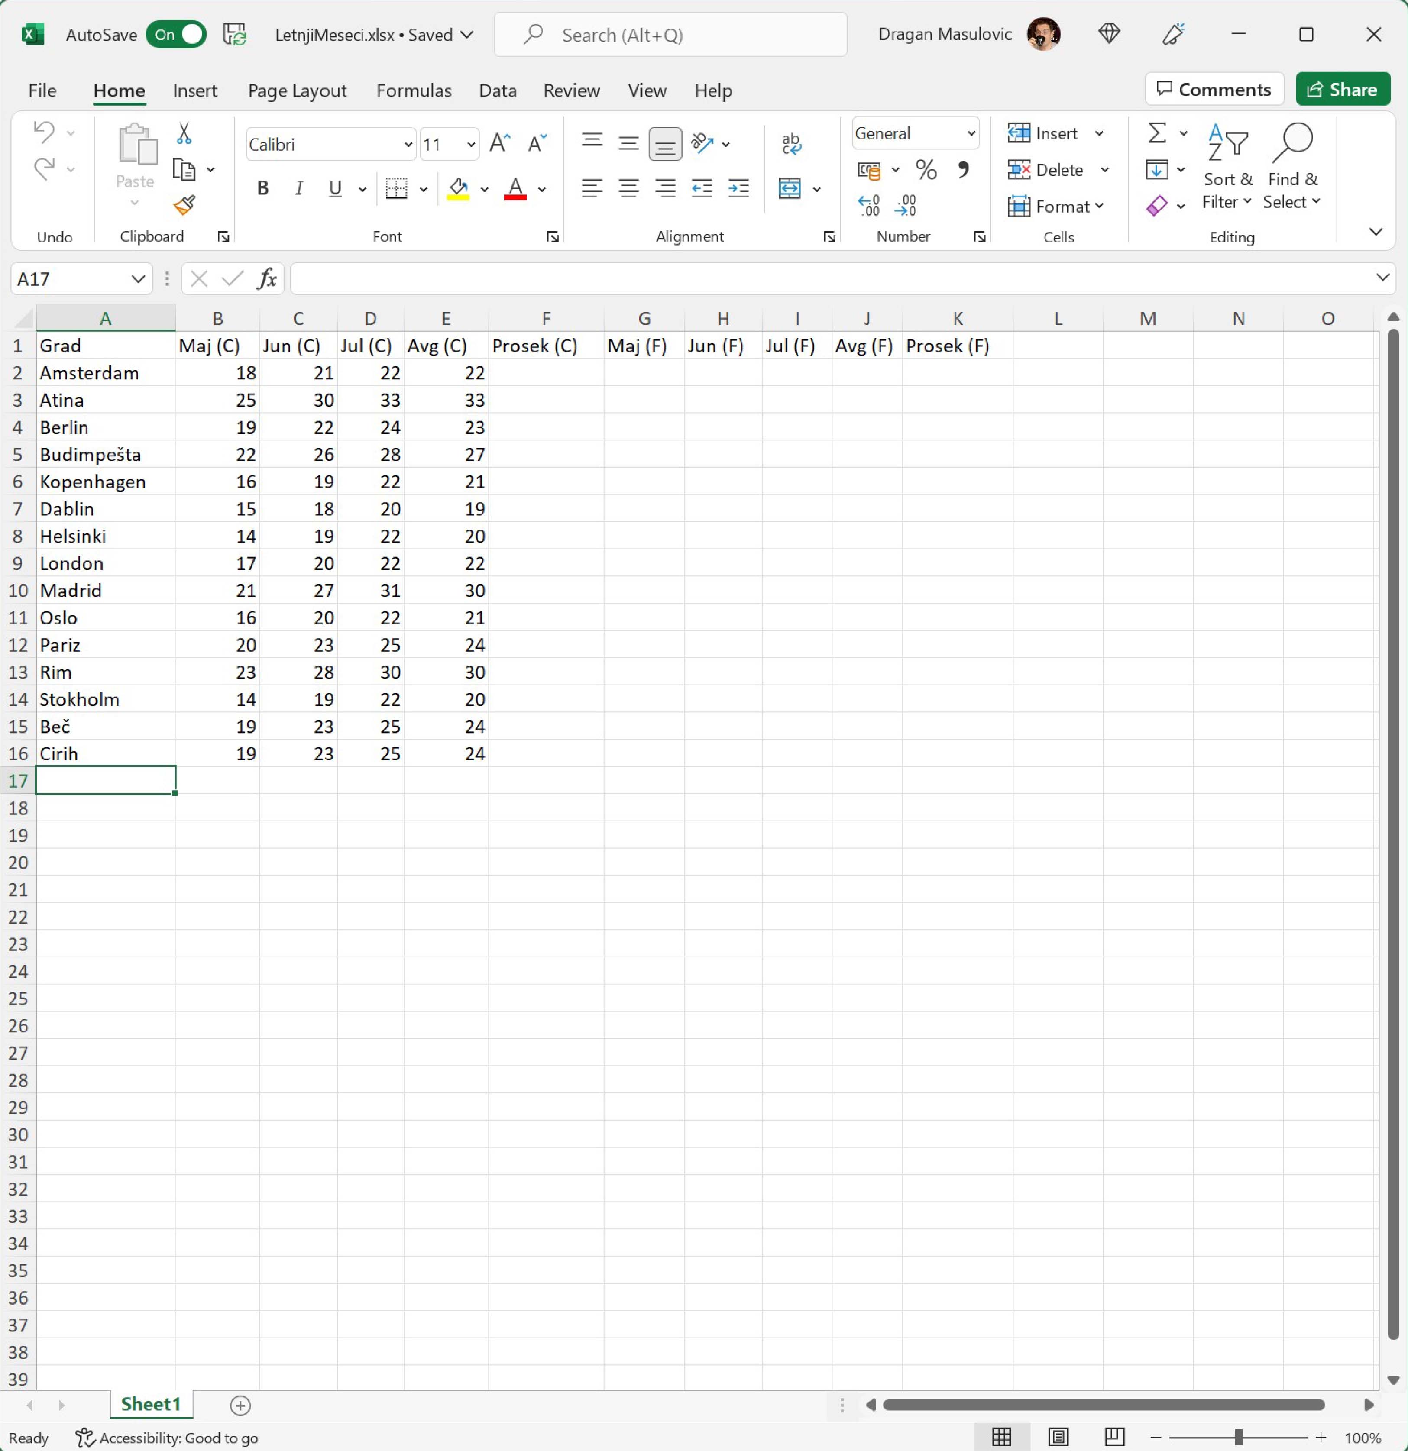
Task: Open the Comments pane button
Action: pos(1213,90)
